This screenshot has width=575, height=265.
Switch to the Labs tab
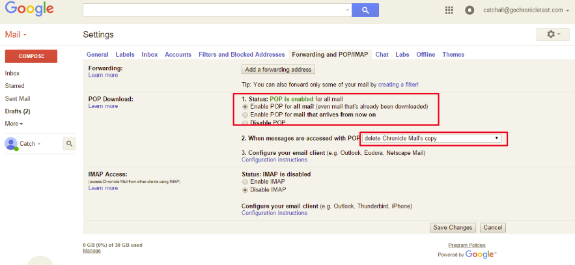pyautogui.click(x=402, y=55)
